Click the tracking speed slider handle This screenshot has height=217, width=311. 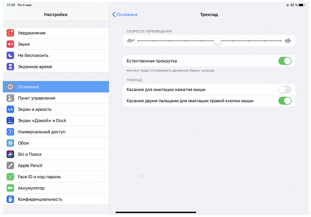(218, 41)
